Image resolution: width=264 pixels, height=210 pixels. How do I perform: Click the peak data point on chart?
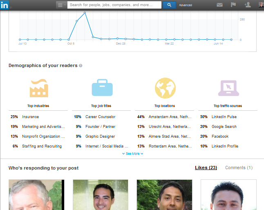85,13
